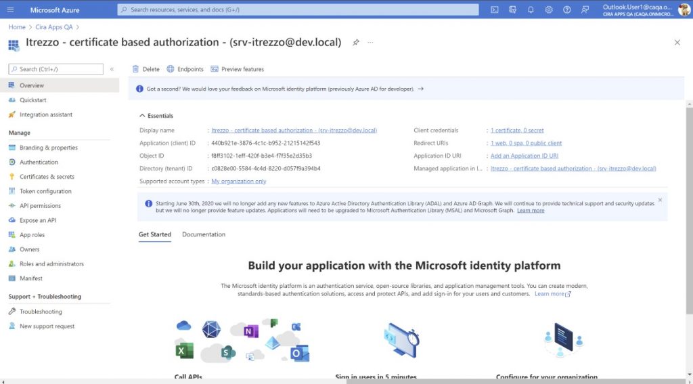Switch to the Get Started tab

click(x=155, y=234)
